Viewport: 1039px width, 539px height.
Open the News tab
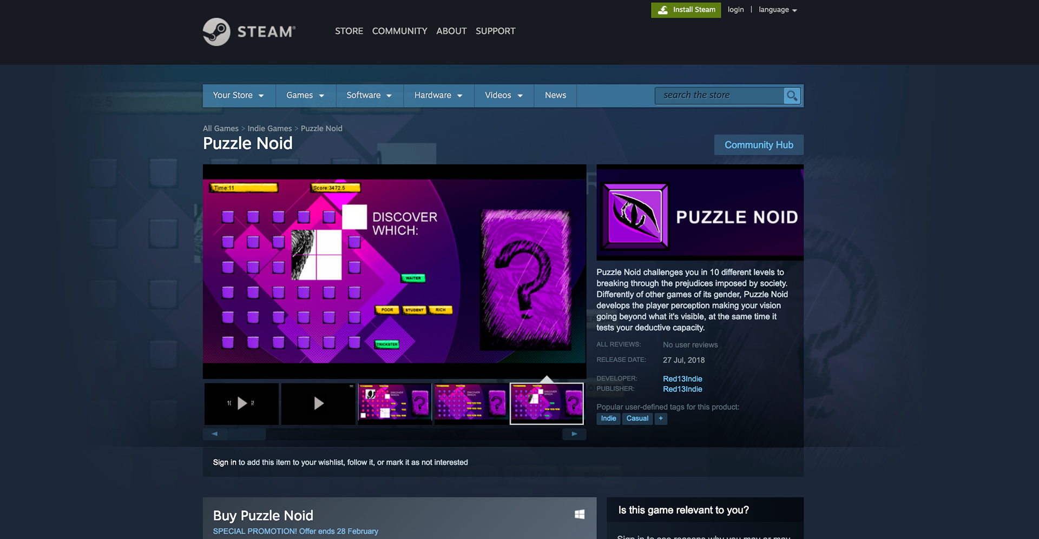tap(555, 95)
